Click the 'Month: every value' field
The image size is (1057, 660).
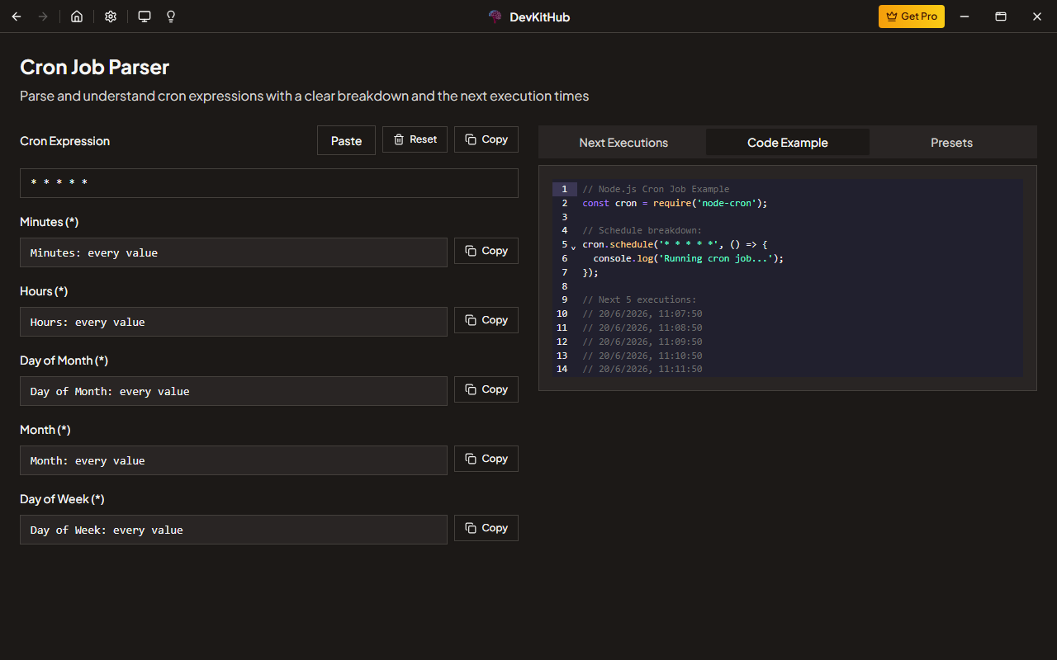coord(234,460)
